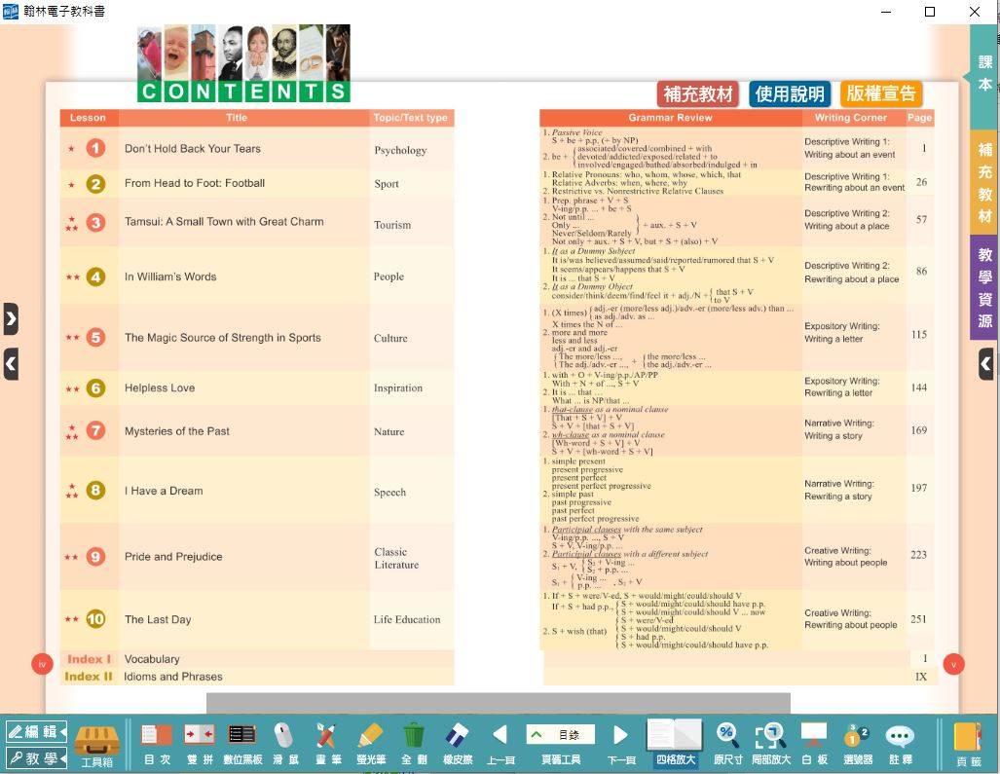Open the 註釋 annotation bubble
This screenshot has width=1000, height=774.
pos(900,745)
